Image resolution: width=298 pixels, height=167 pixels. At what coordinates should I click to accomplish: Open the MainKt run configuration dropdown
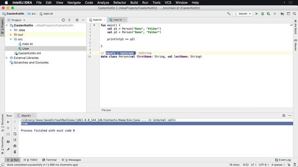coord(243,13)
